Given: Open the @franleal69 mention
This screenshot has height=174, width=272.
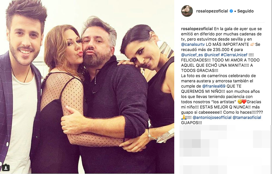Looking at the screenshot, I should tap(214, 86).
